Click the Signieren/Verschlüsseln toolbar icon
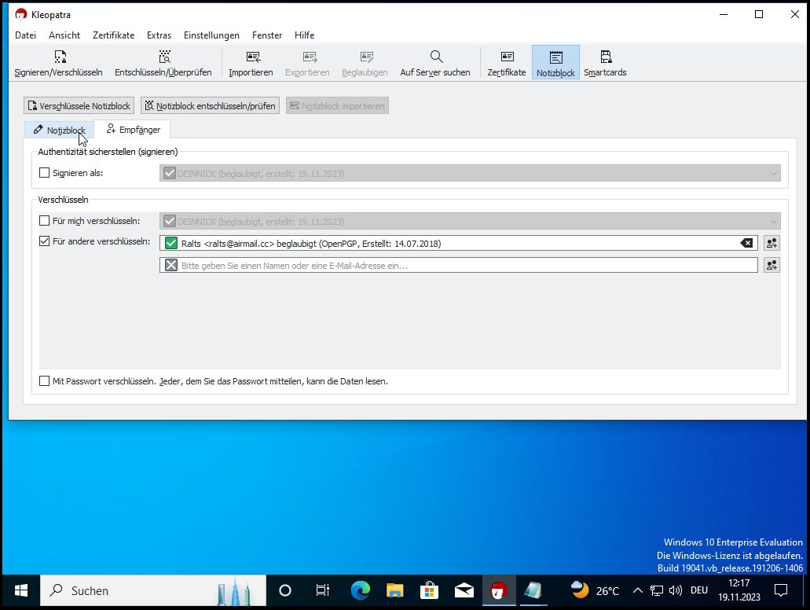Image resolution: width=810 pixels, height=610 pixels. click(x=58, y=64)
